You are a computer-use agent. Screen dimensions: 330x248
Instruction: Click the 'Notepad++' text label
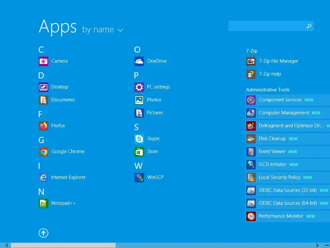[63, 203]
